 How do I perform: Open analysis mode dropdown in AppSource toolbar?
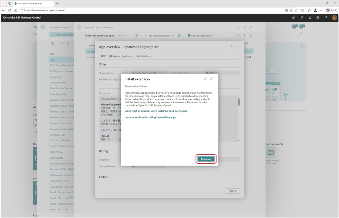click(x=137, y=36)
